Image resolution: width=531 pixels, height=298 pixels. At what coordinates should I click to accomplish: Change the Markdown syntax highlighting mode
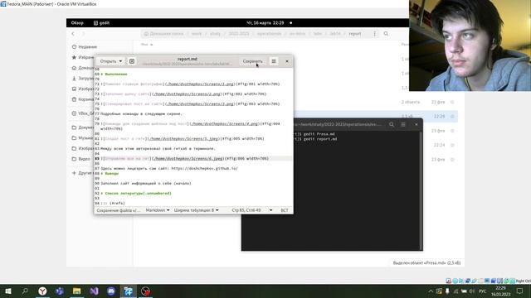point(158,210)
